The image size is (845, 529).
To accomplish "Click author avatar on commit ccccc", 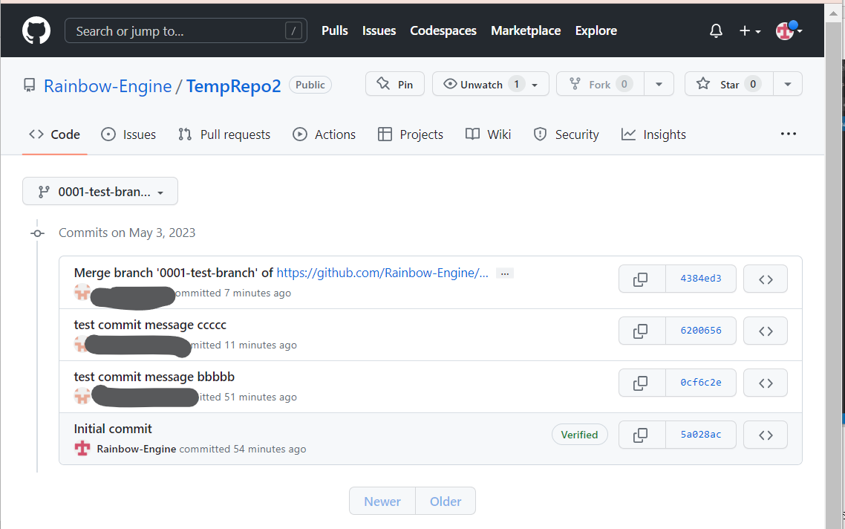I will (x=80, y=344).
